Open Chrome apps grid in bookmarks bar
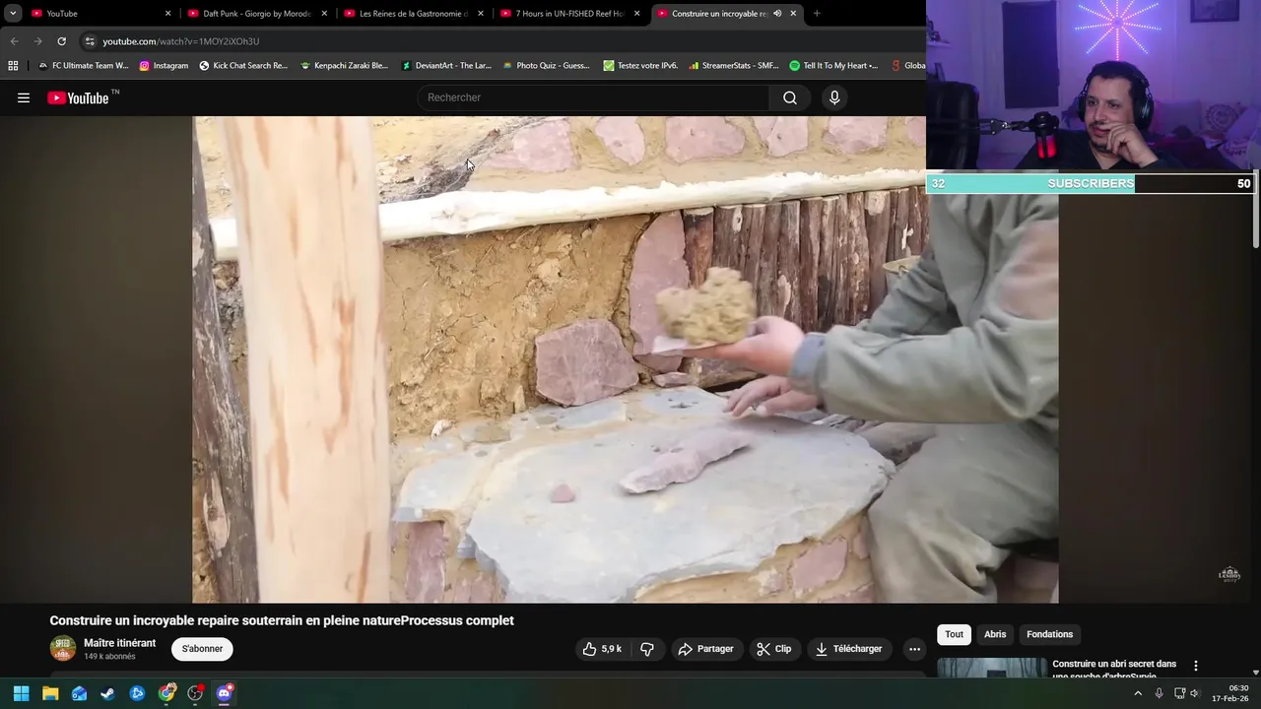 click(x=13, y=66)
